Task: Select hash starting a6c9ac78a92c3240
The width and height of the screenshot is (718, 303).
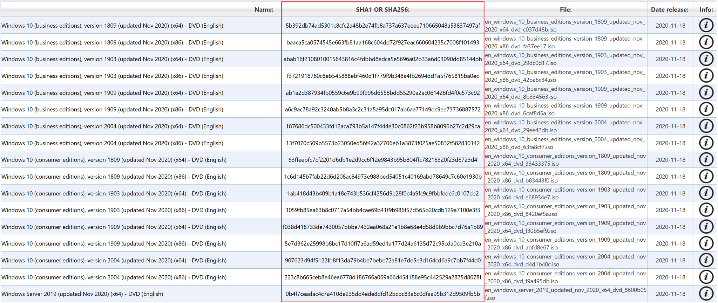Action: coord(383,109)
